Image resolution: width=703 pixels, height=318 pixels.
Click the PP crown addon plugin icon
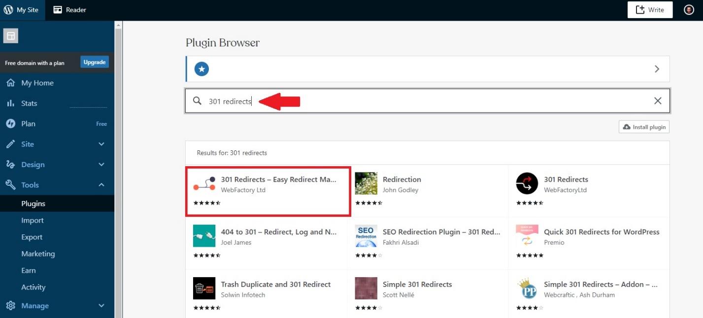(x=527, y=289)
